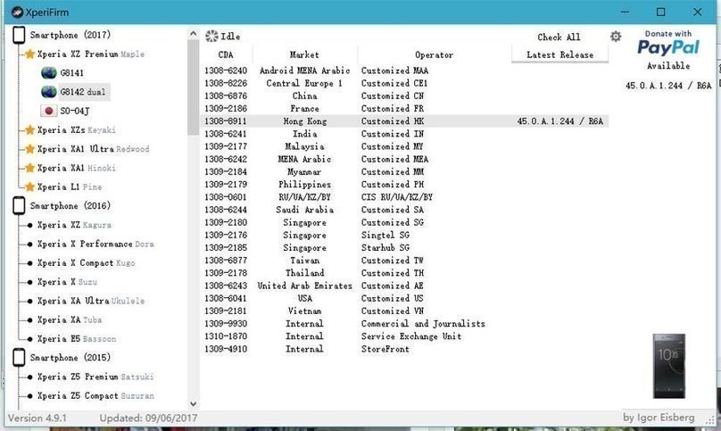Select Xperia XA1 Ultra Redwood
The image size is (721, 431).
[x=94, y=148]
